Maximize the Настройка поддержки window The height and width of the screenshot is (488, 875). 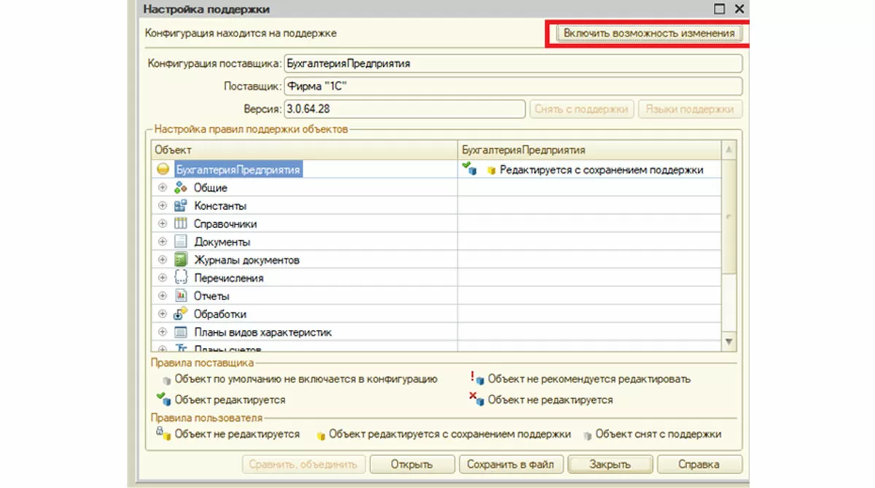pyautogui.click(x=720, y=9)
